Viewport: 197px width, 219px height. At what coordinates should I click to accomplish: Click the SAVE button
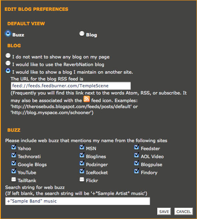(164, 211)
